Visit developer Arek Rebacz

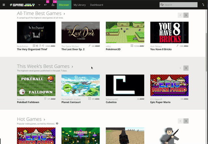[156, 46]
